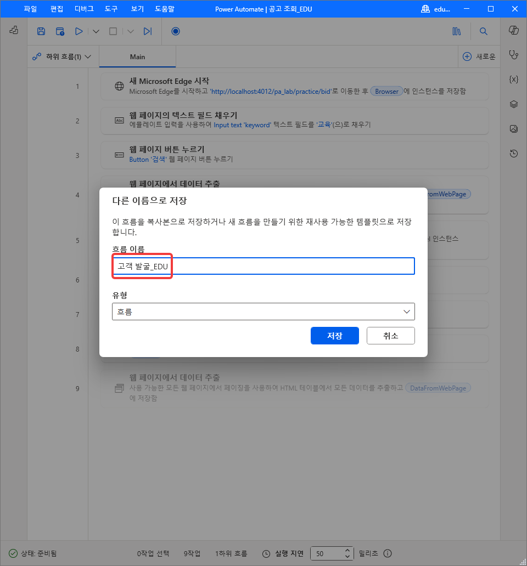Image resolution: width=527 pixels, height=566 pixels.
Task: Click the run delay clock icon
Action: click(266, 554)
